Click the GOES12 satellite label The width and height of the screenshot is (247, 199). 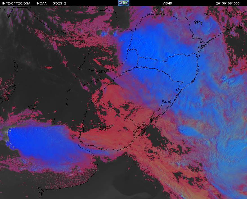point(59,3)
